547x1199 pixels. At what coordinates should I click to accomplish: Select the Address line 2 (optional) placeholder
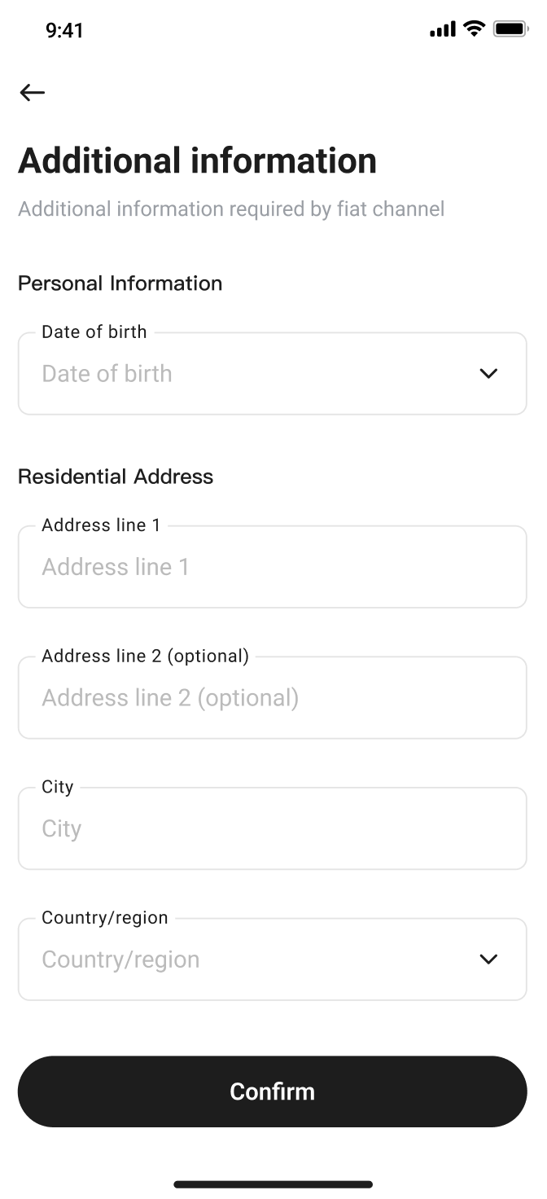tap(171, 698)
